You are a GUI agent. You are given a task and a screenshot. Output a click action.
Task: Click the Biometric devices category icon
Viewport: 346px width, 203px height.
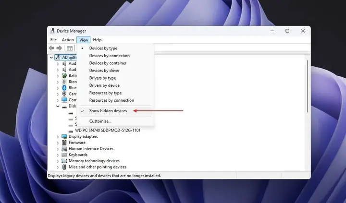click(x=64, y=82)
